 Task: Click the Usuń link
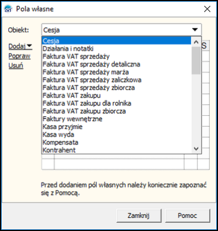tap(16, 66)
